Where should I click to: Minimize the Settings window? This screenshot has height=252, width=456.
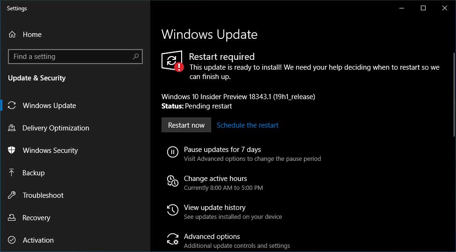[x=402, y=8]
